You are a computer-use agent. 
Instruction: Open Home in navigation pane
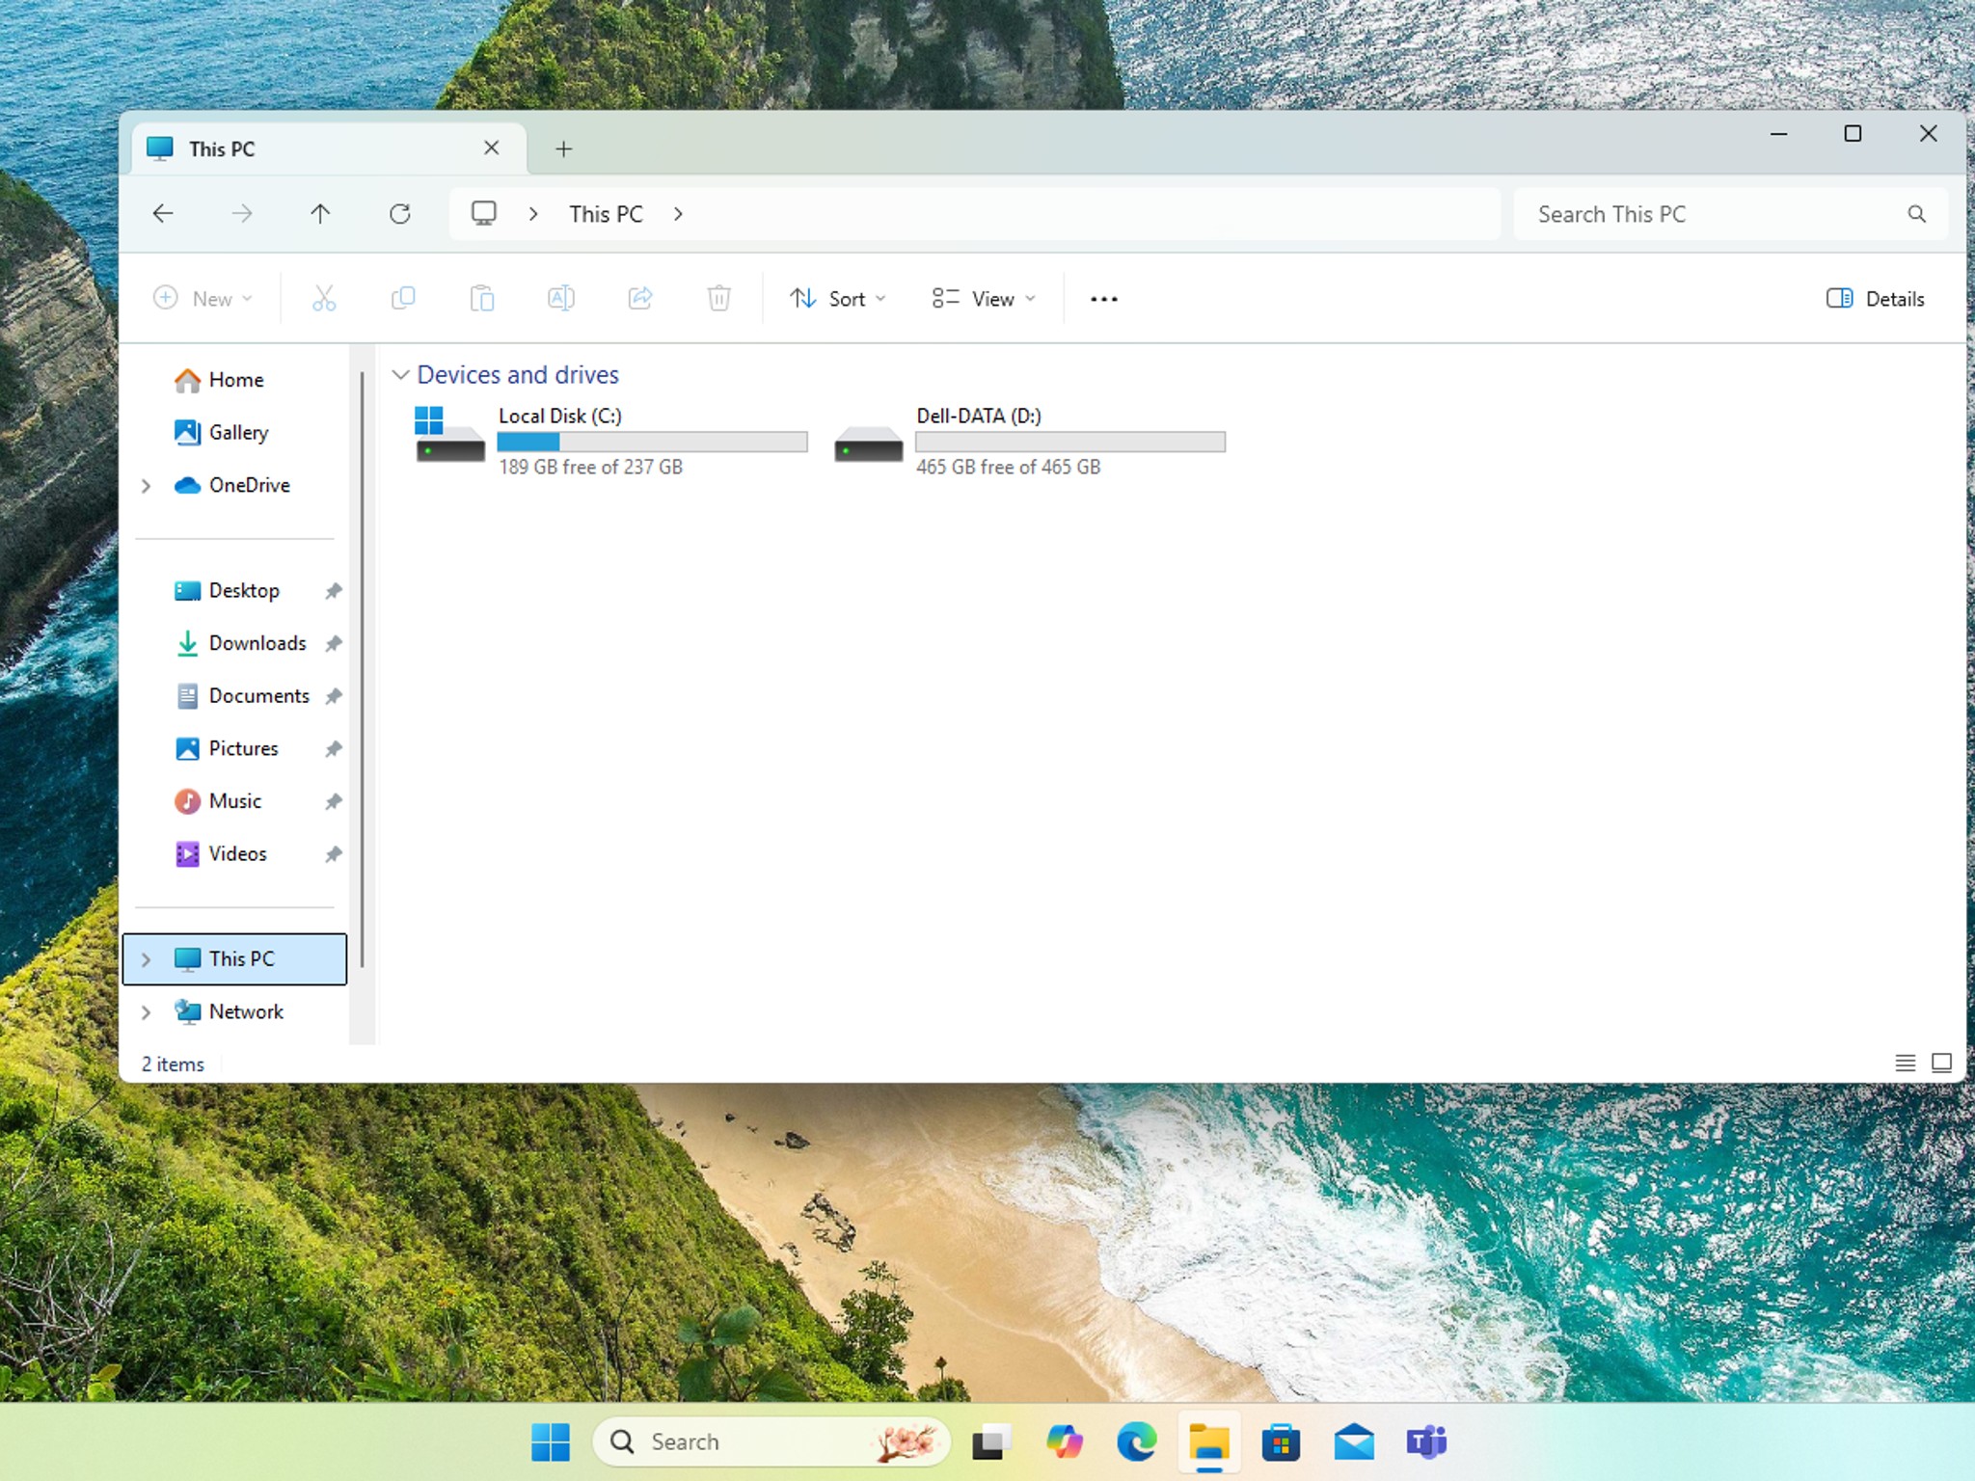point(235,380)
